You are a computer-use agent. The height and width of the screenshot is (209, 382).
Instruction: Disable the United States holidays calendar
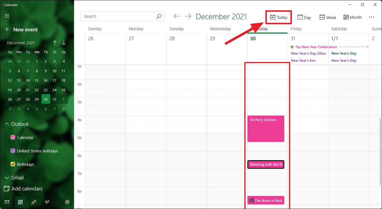point(13,151)
